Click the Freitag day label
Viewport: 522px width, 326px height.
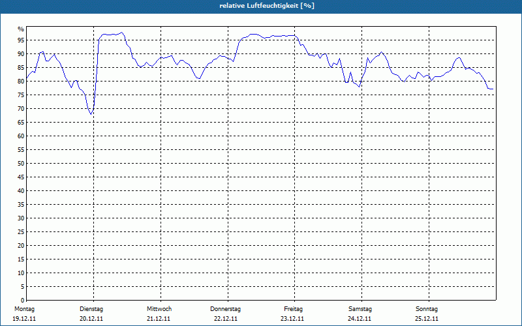(x=293, y=309)
